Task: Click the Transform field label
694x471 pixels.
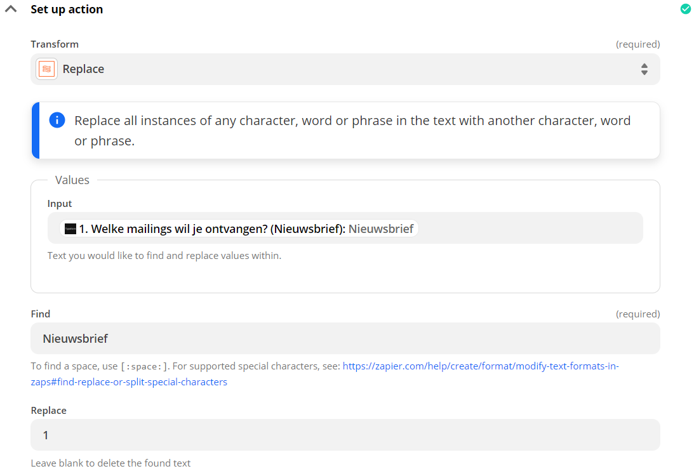Action: point(55,44)
